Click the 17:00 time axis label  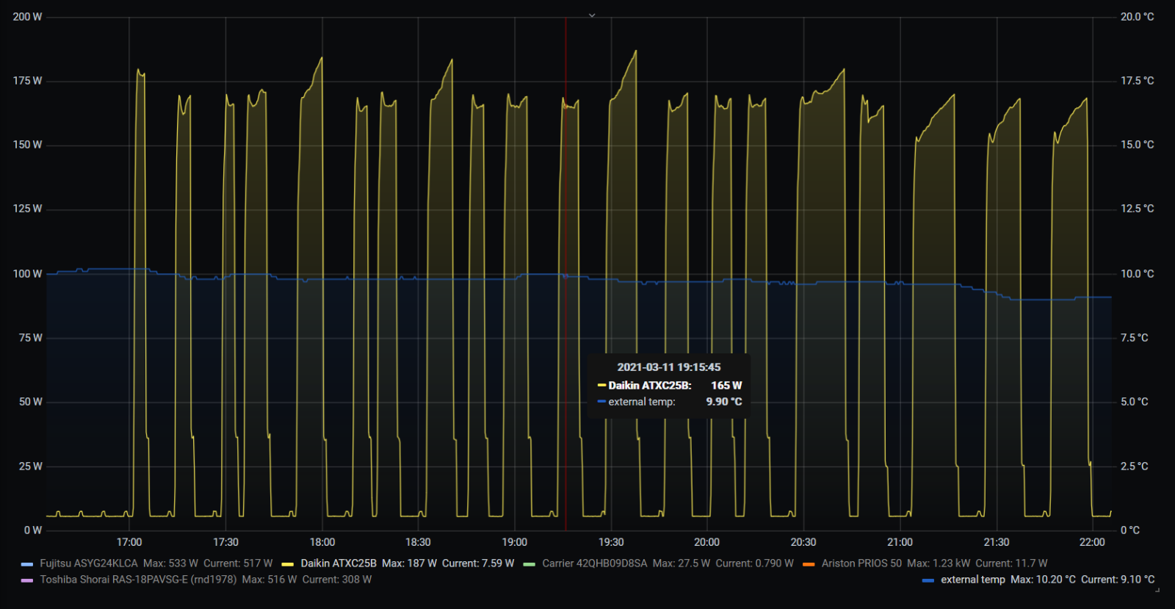[129, 542]
